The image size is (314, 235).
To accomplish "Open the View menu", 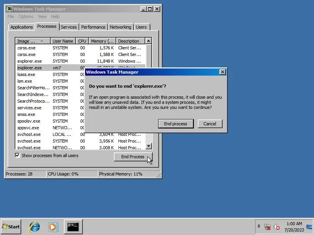I will point(42,16).
